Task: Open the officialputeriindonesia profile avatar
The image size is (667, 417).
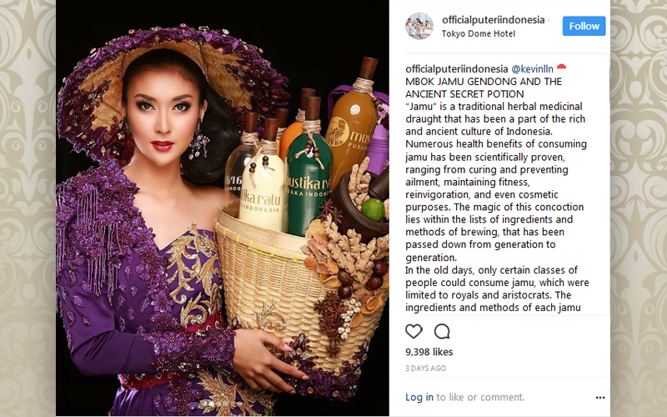Action: [x=419, y=26]
